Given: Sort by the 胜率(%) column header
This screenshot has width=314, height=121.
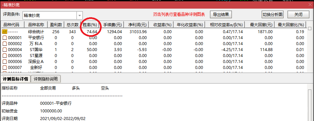Looking at the screenshot, I should pyautogui.click(x=90, y=25).
